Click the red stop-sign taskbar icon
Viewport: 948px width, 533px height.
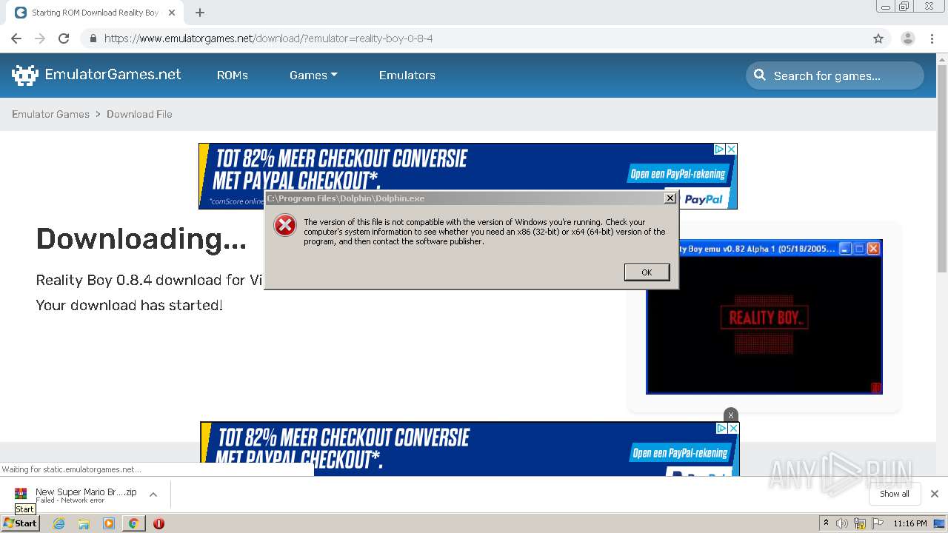coord(158,523)
